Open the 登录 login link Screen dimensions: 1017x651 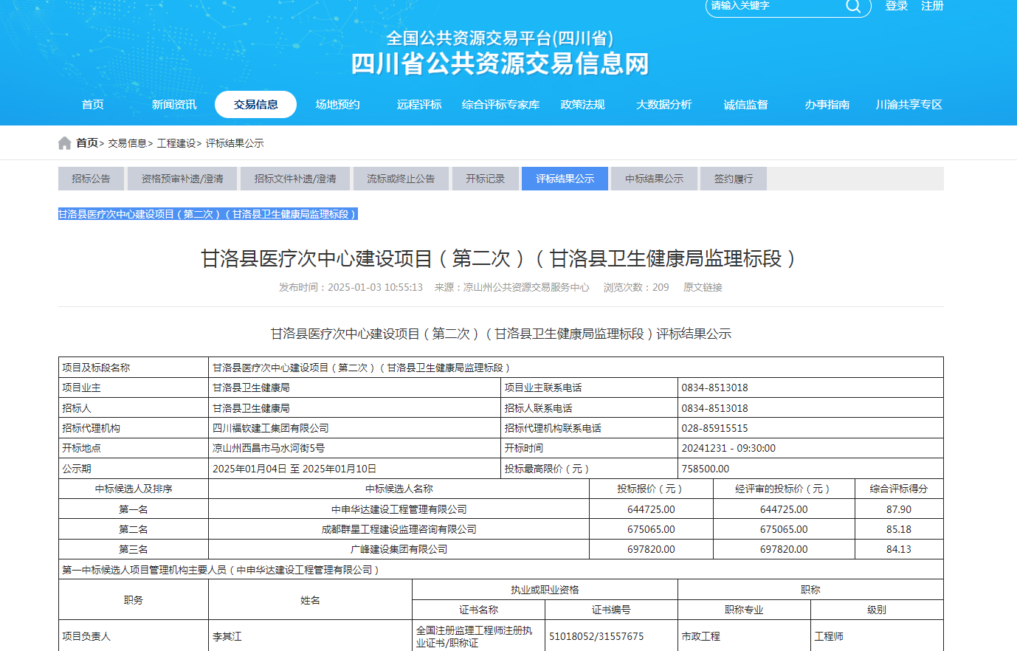coord(896,6)
